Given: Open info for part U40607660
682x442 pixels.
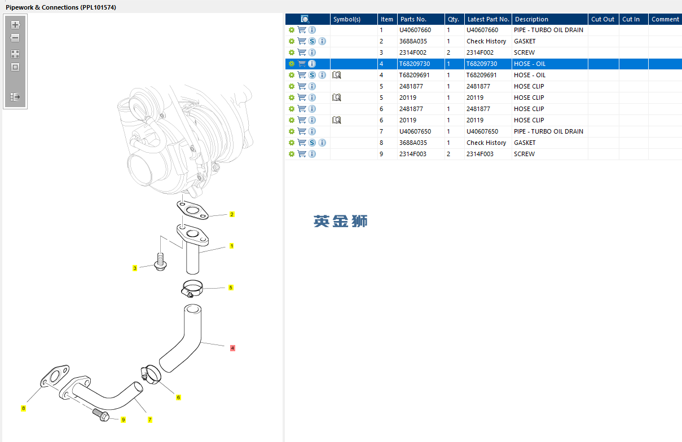Looking at the screenshot, I should click(x=312, y=30).
